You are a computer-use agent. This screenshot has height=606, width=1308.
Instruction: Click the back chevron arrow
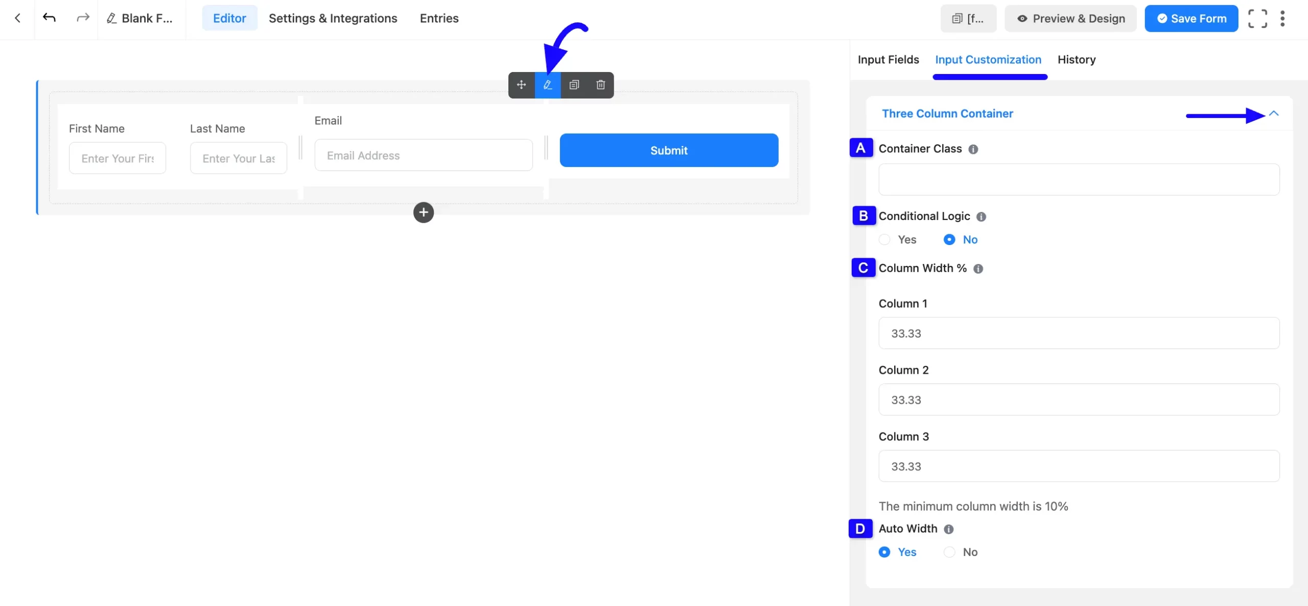[x=17, y=18]
